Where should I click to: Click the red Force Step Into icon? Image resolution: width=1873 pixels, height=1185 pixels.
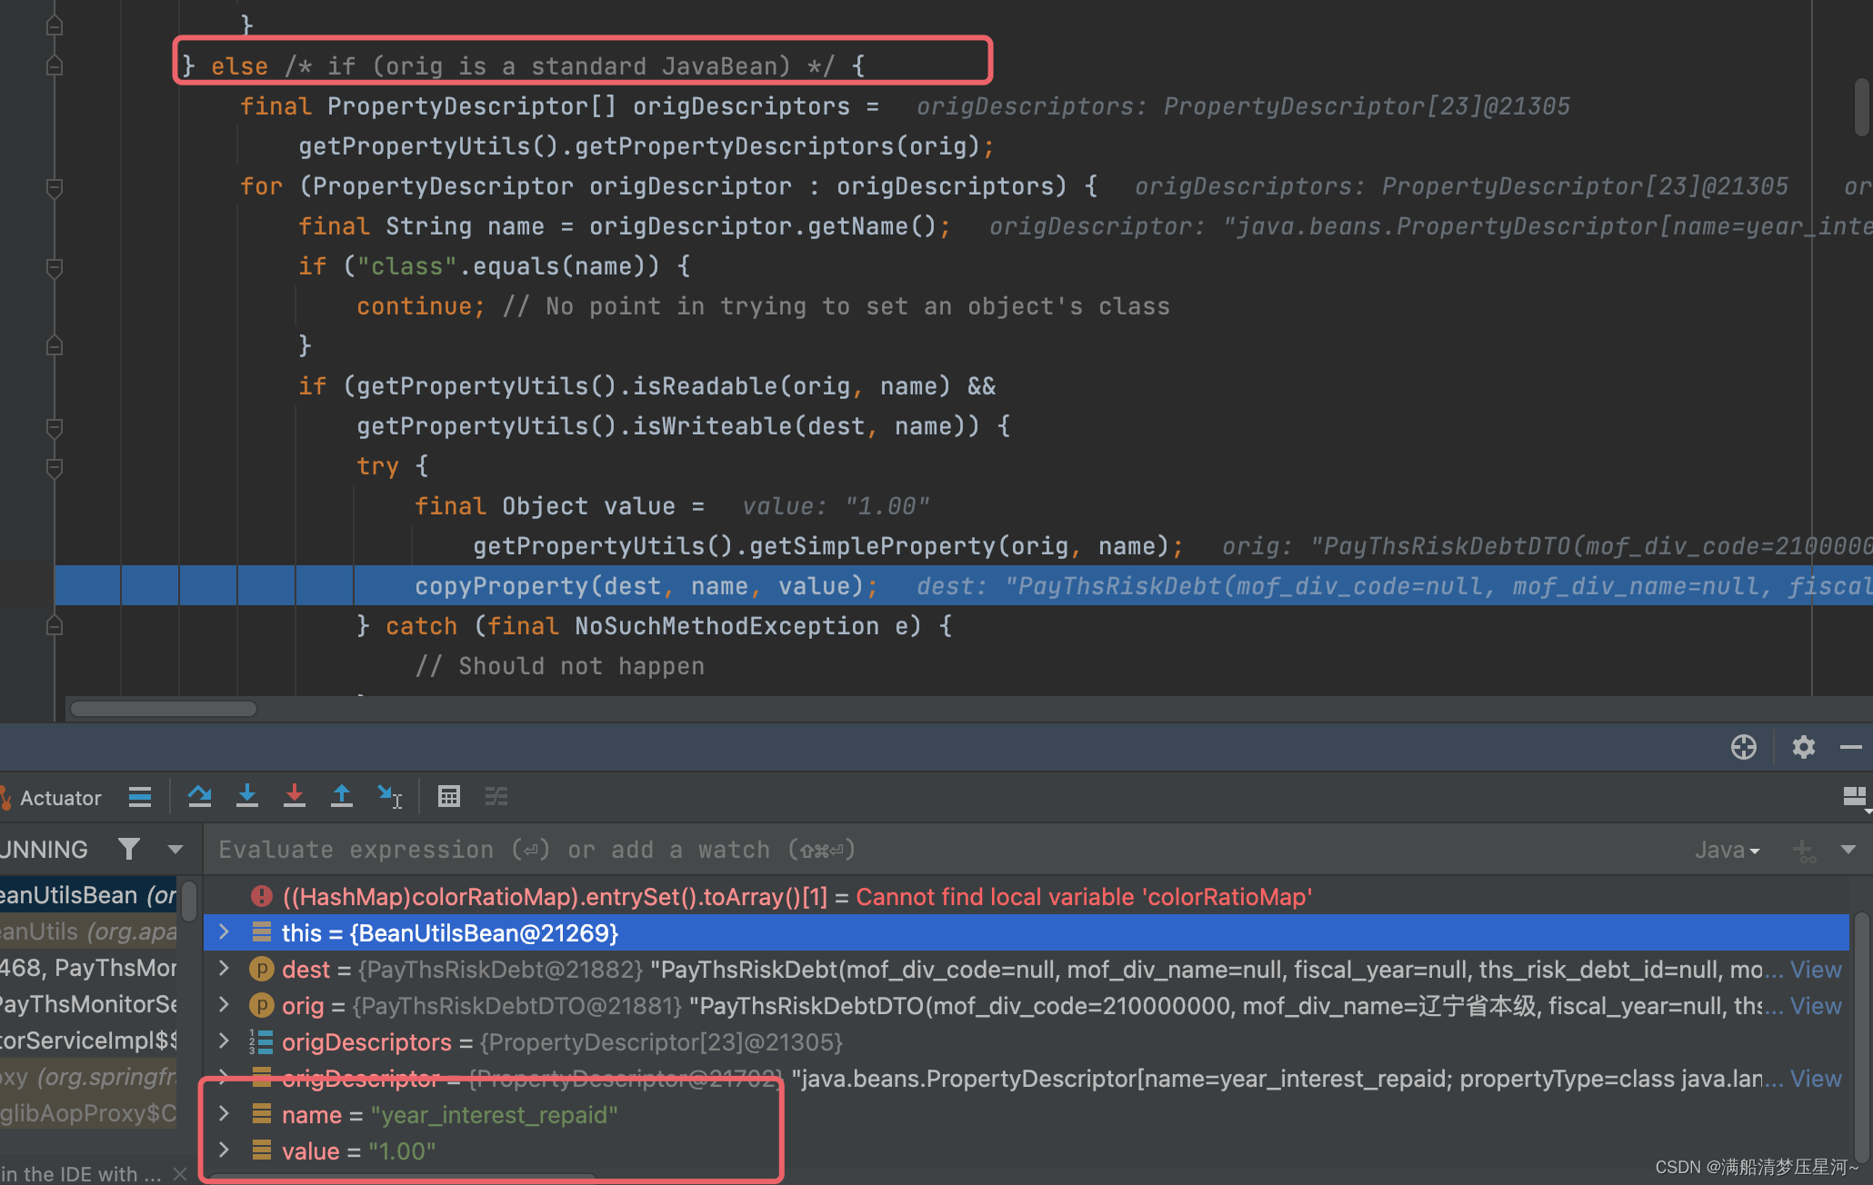(x=294, y=797)
